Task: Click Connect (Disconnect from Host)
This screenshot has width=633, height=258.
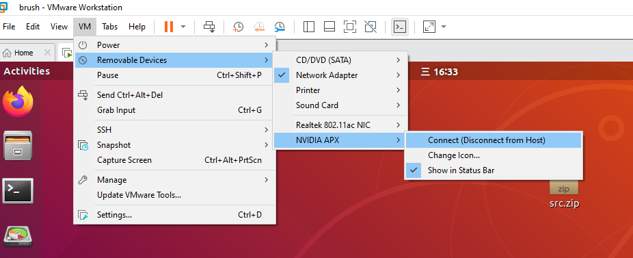Action: click(x=494, y=140)
